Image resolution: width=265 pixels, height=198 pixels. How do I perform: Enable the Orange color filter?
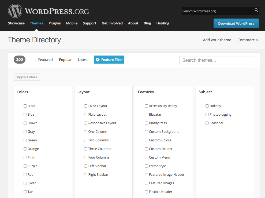pyautogui.click(x=25, y=149)
